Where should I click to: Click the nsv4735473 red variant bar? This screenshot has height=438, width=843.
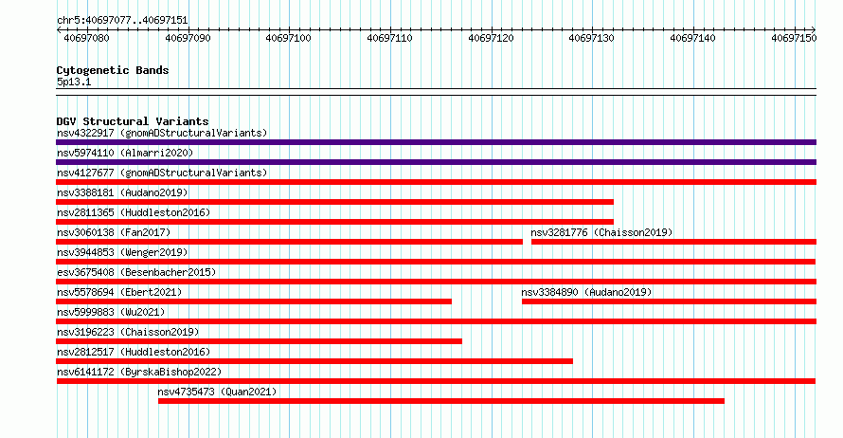click(441, 401)
